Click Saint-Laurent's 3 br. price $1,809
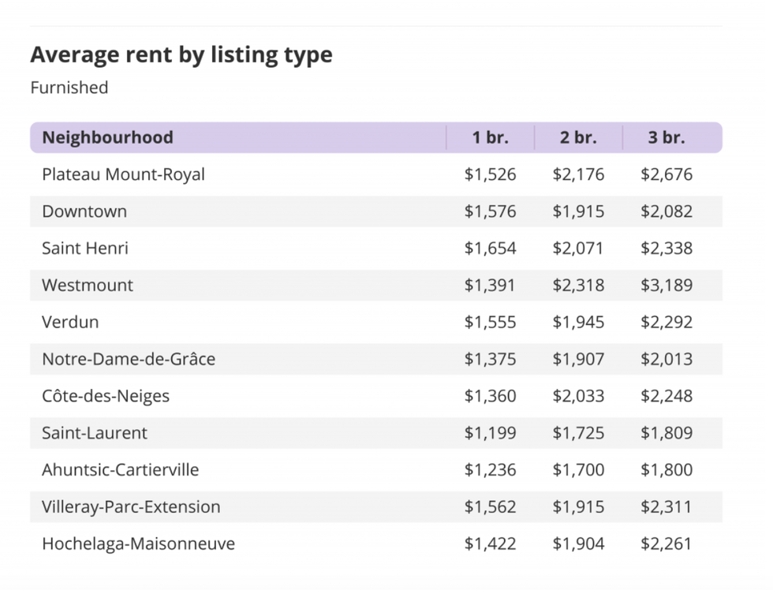 667,433
